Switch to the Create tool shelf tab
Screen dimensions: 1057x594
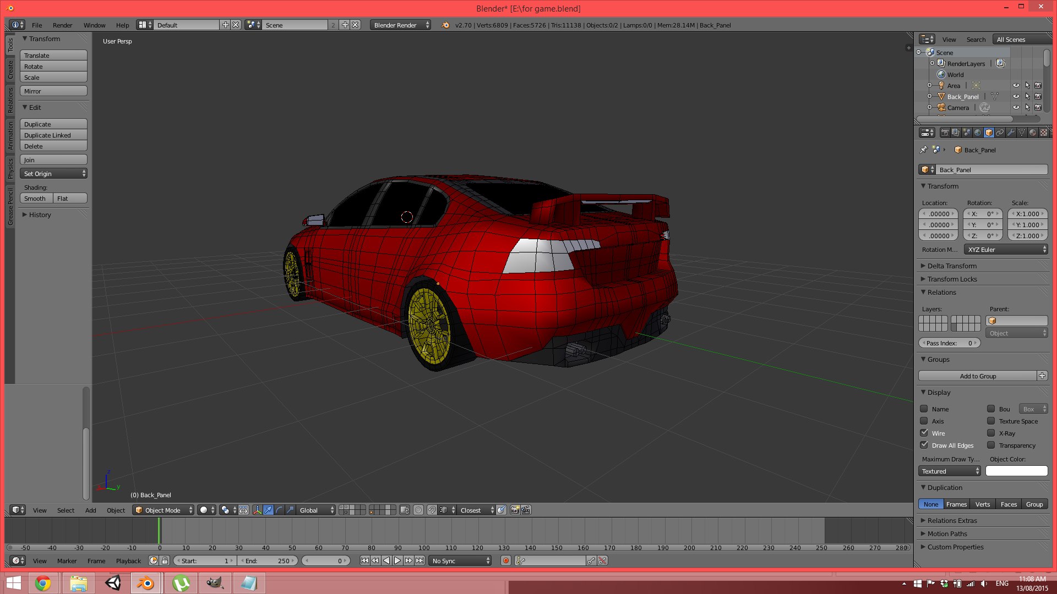tap(10, 69)
